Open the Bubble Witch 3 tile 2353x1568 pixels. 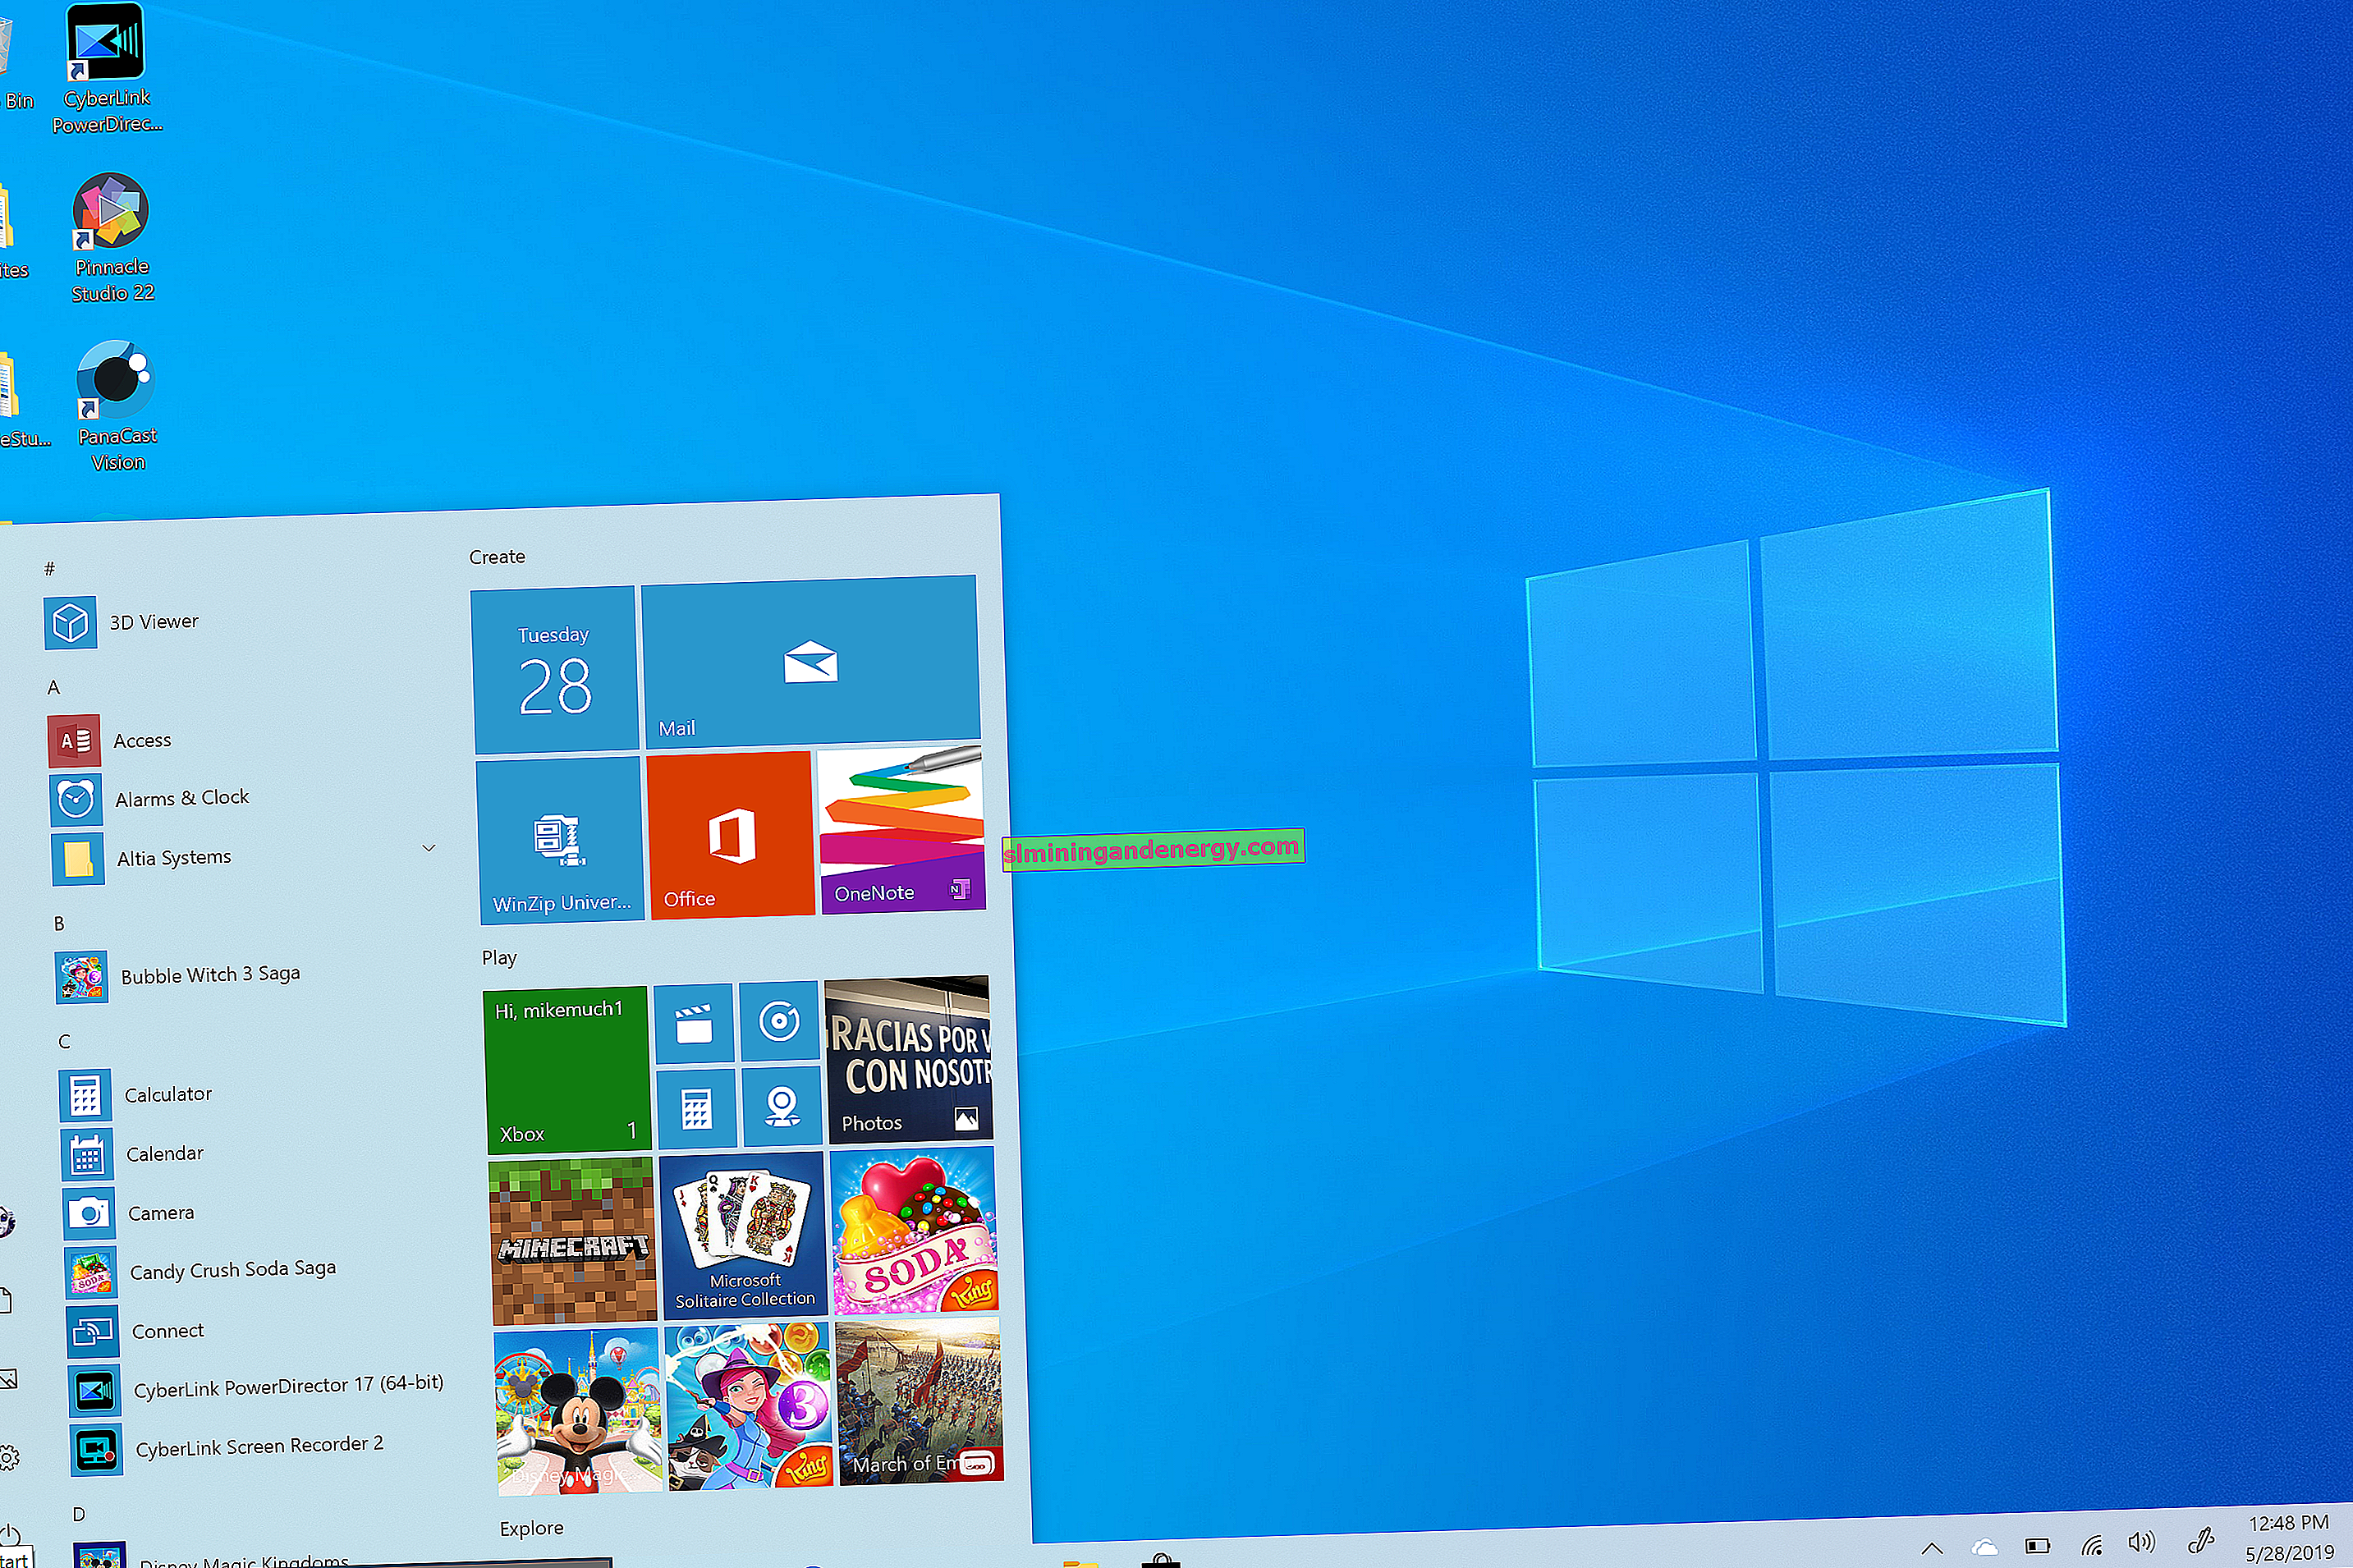749,1406
